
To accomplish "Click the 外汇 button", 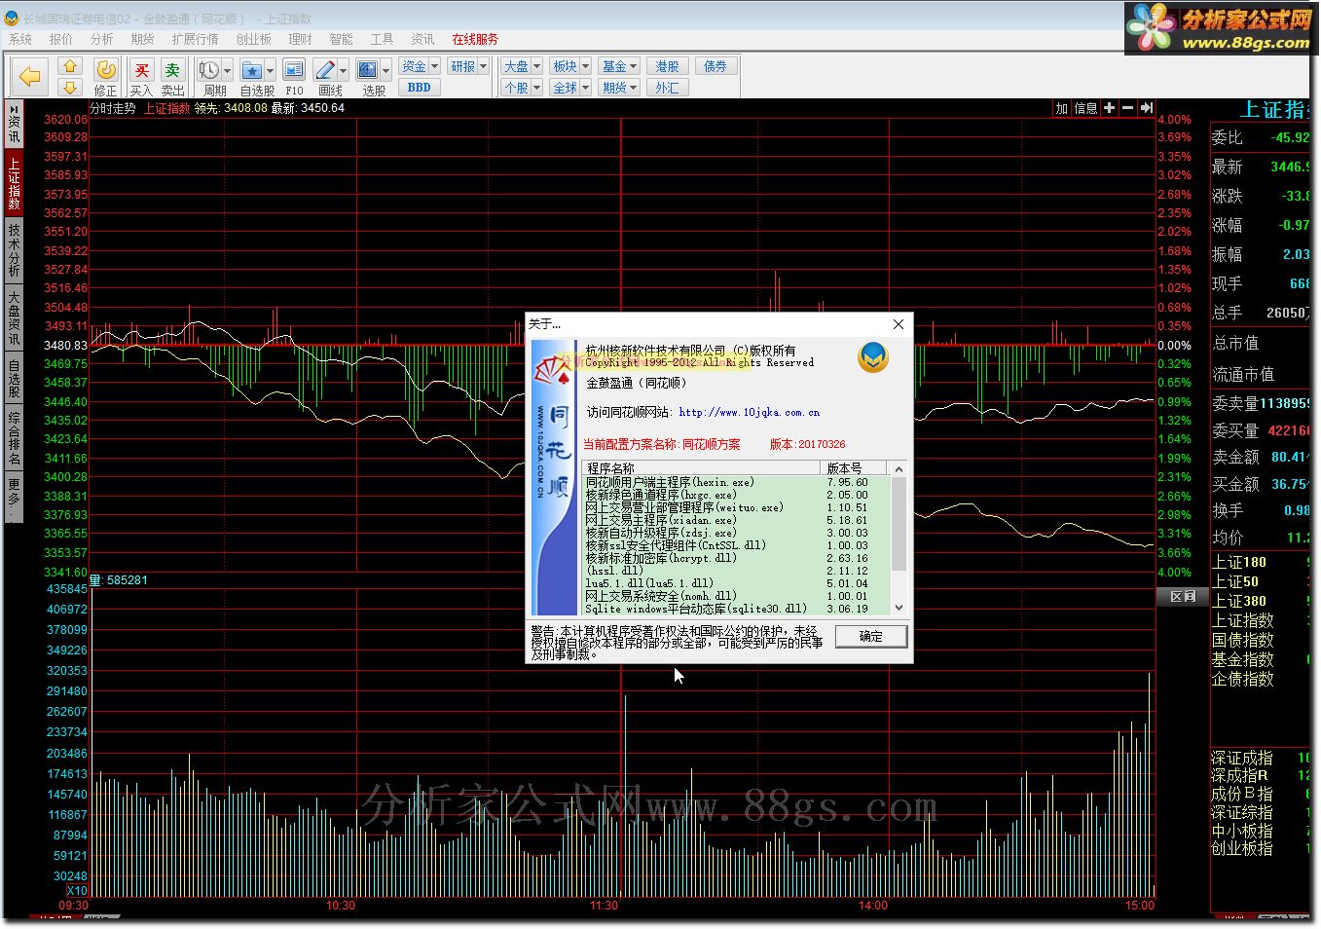I will 667,88.
